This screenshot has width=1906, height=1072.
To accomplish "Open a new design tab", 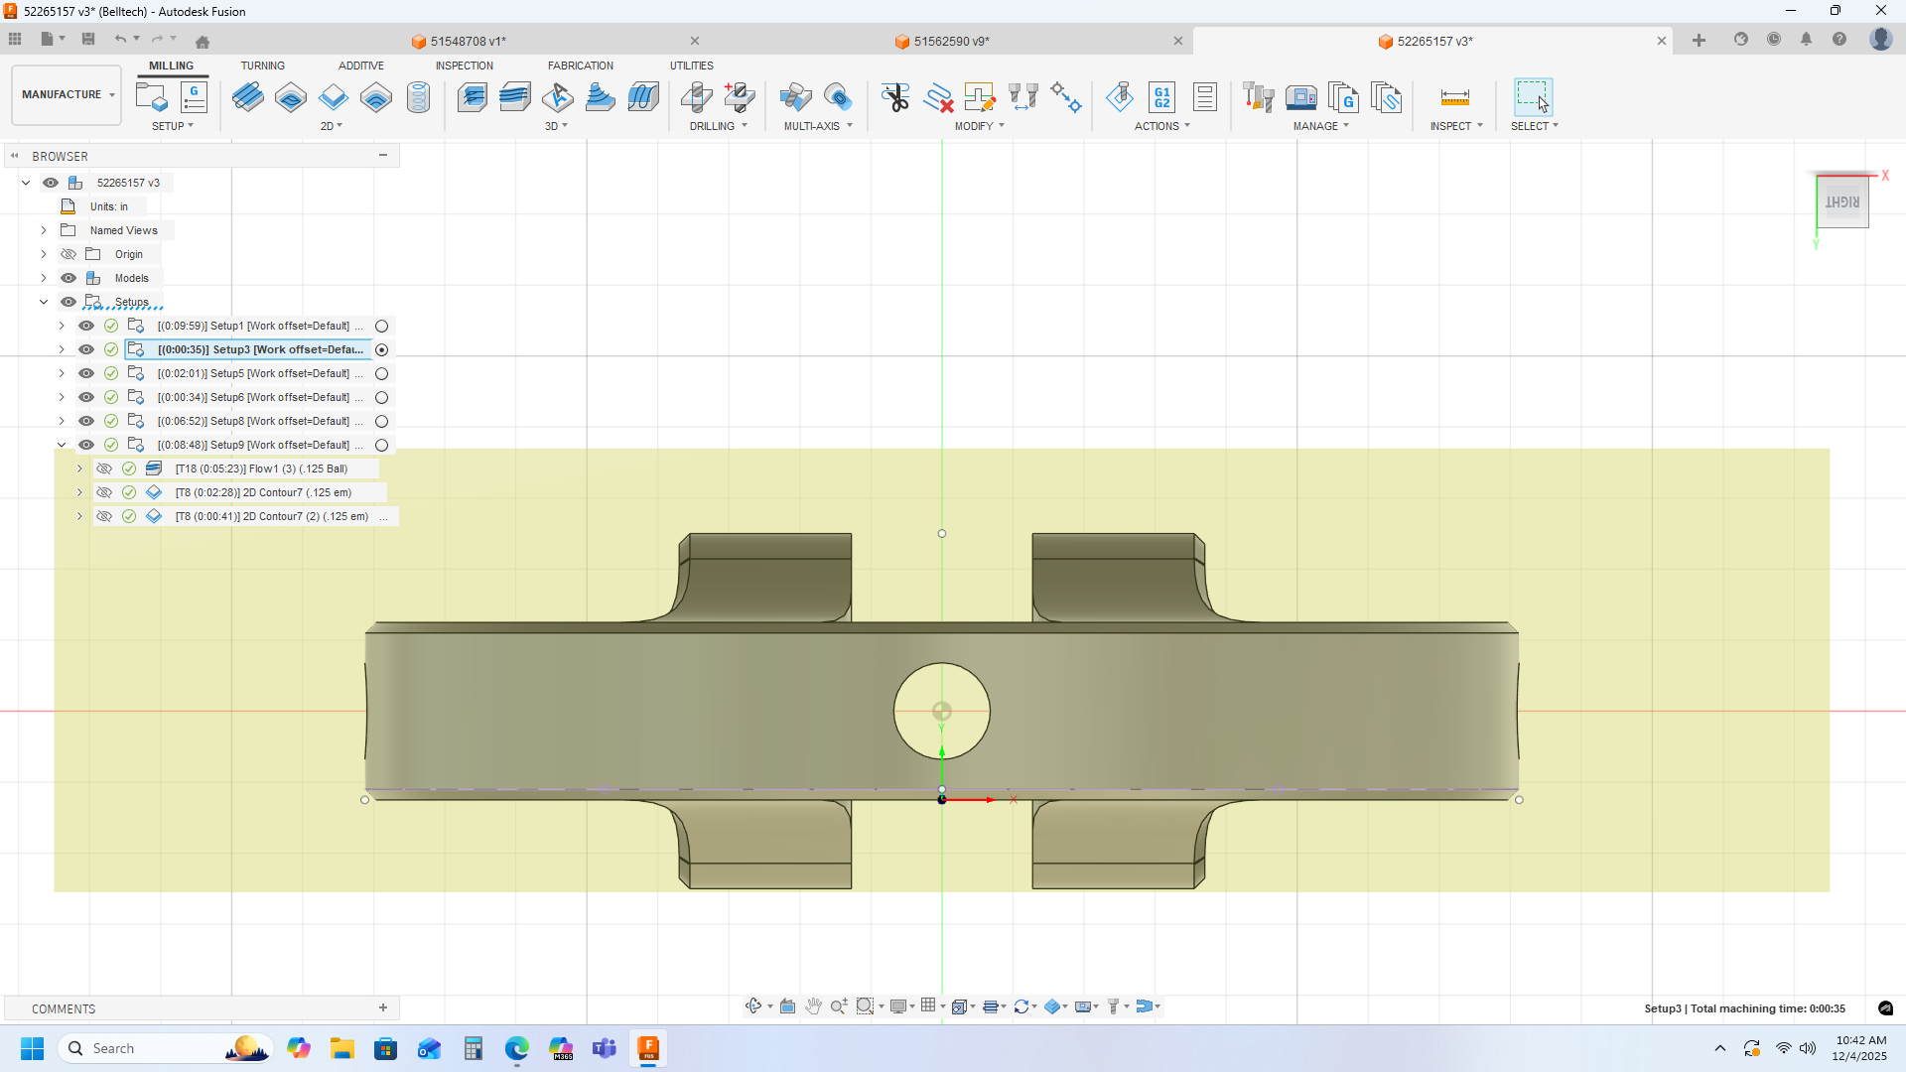I will coord(1699,41).
